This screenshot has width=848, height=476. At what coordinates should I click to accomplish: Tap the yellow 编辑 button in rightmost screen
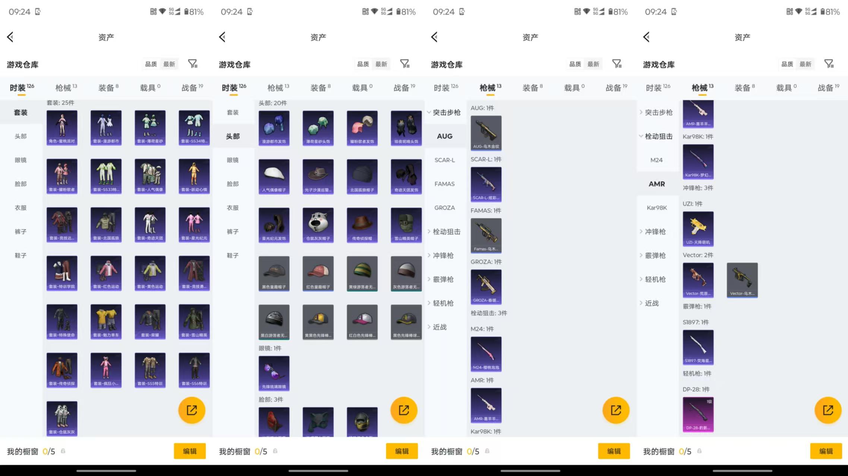826,451
